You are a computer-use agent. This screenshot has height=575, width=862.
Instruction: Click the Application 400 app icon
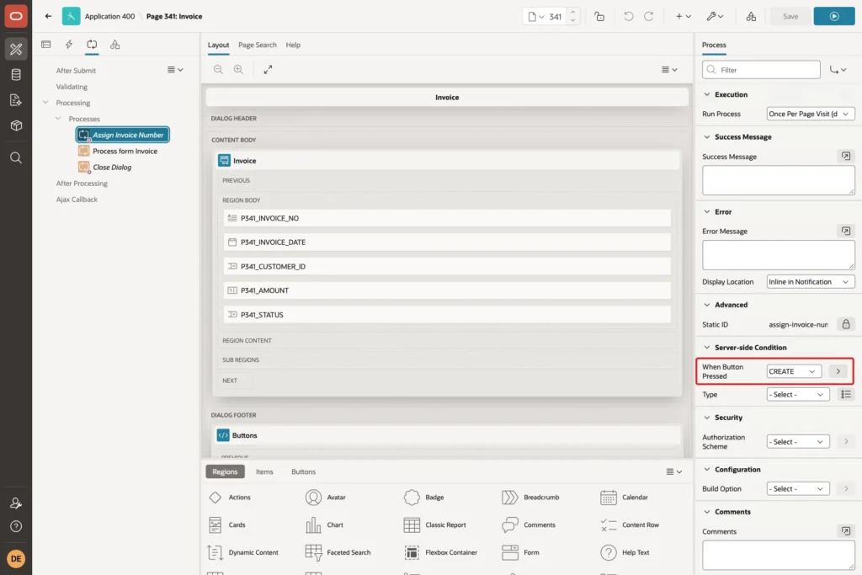(x=71, y=16)
